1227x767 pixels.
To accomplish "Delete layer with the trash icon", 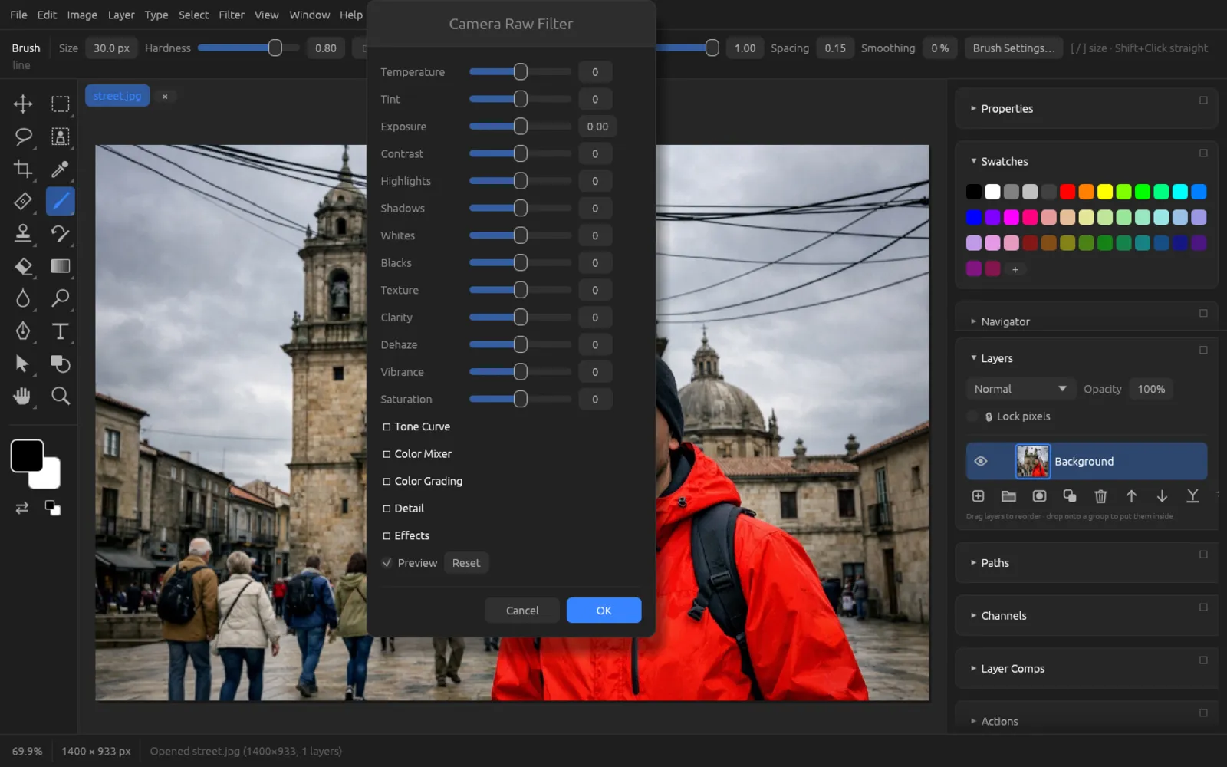I will point(1100,496).
